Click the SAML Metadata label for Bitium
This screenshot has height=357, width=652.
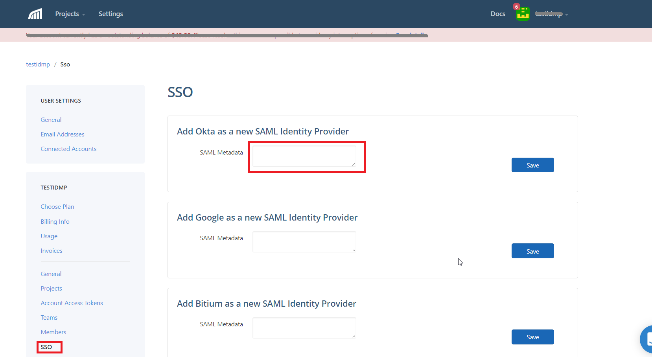coord(221,324)
